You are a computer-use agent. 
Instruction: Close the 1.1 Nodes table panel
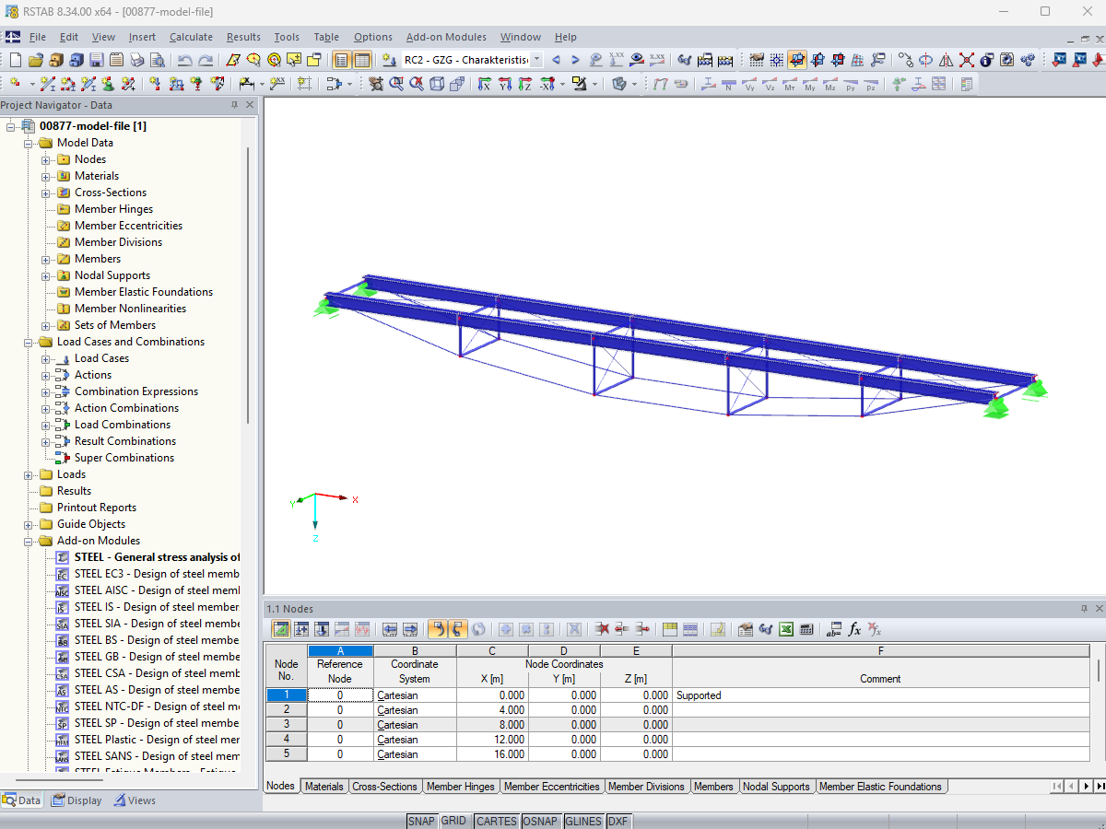pos(1098,609)
